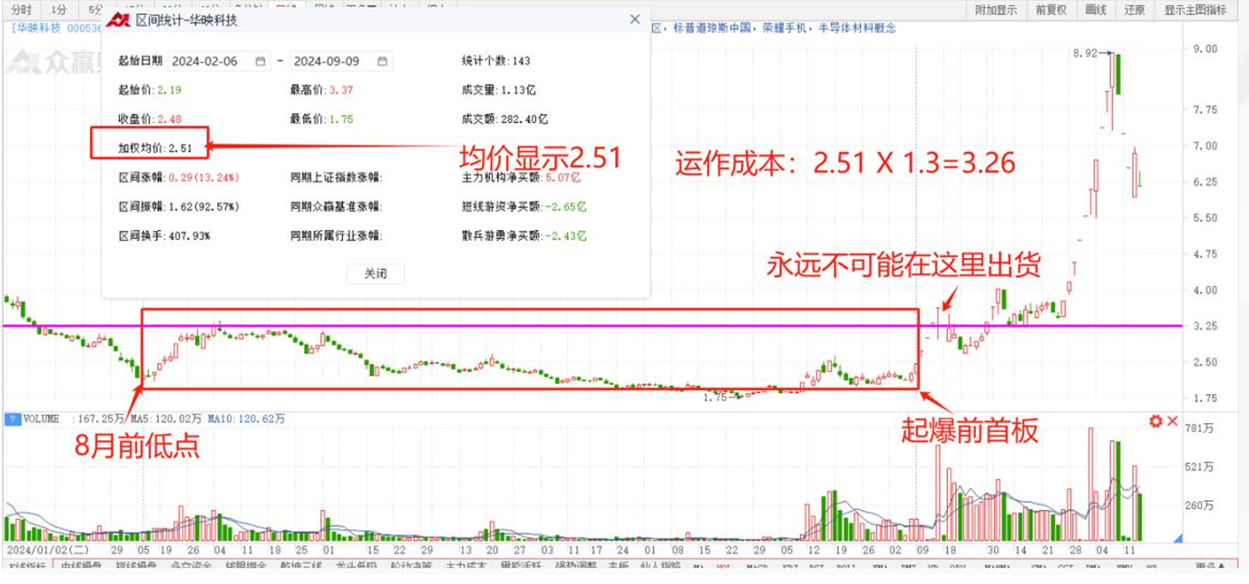1249x584 pixels.
Task: Toggle 还原 chart reset option
Action: [x=1134, y=10]
